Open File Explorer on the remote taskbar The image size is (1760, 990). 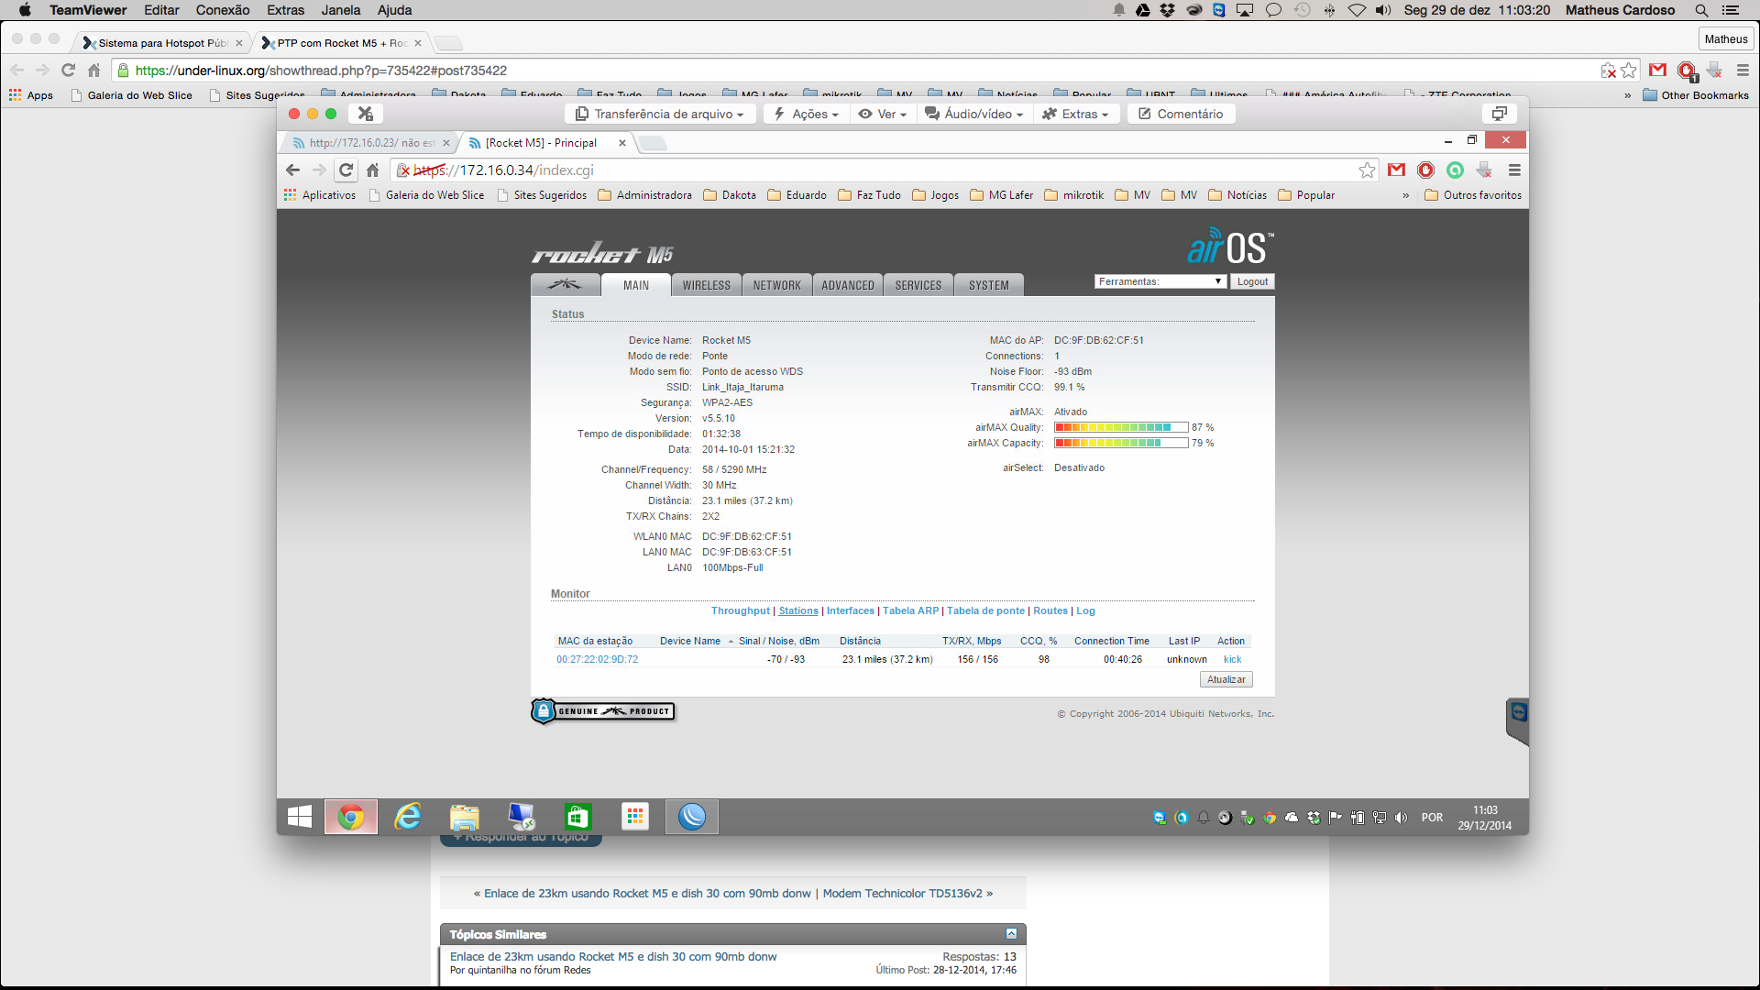(465, 817)
